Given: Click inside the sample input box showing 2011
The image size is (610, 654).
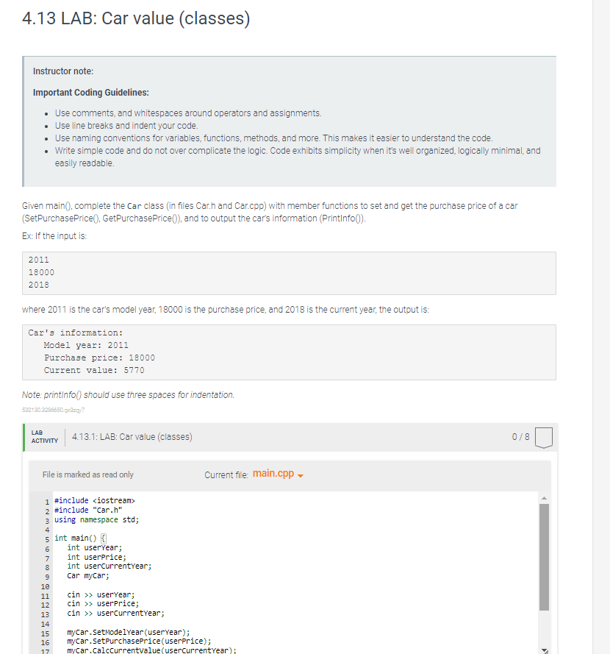Looking at the screenshot, I should [289, 273].
